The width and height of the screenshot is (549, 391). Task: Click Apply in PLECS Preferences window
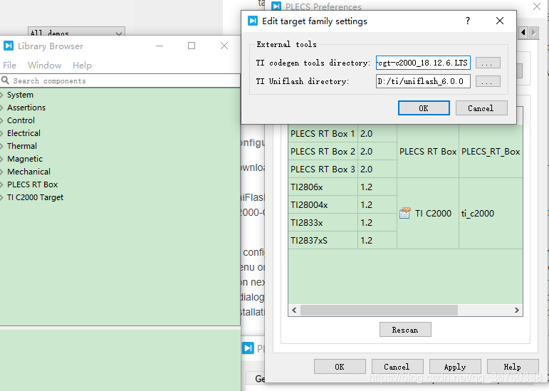455,367
